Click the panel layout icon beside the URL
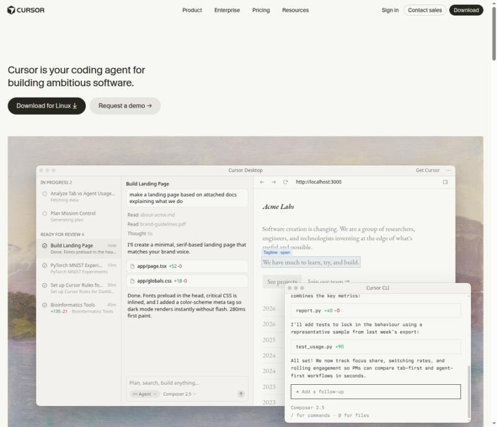This screenshot has width=497, height=427. coord(445,182)
